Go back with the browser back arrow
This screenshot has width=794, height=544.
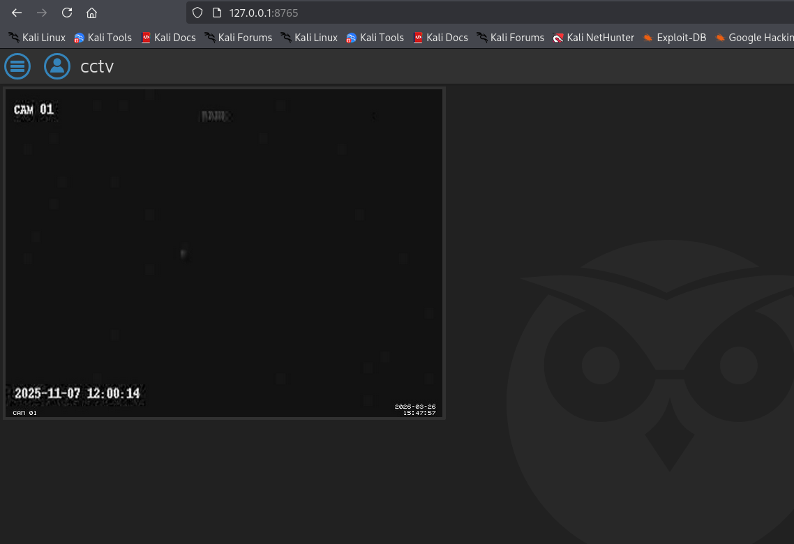pos(17,13)
